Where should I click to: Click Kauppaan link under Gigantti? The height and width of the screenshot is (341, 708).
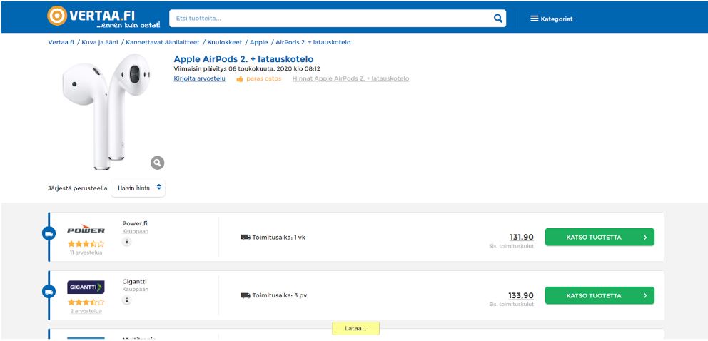click(x=135, y=290)
